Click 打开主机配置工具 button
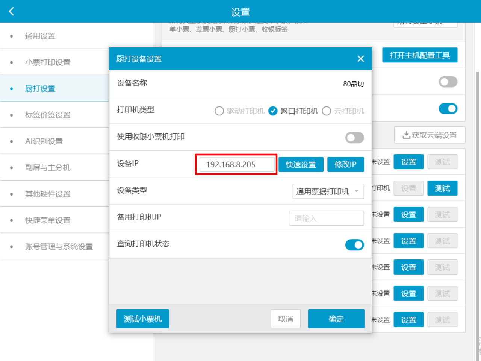 pos(420,55)
